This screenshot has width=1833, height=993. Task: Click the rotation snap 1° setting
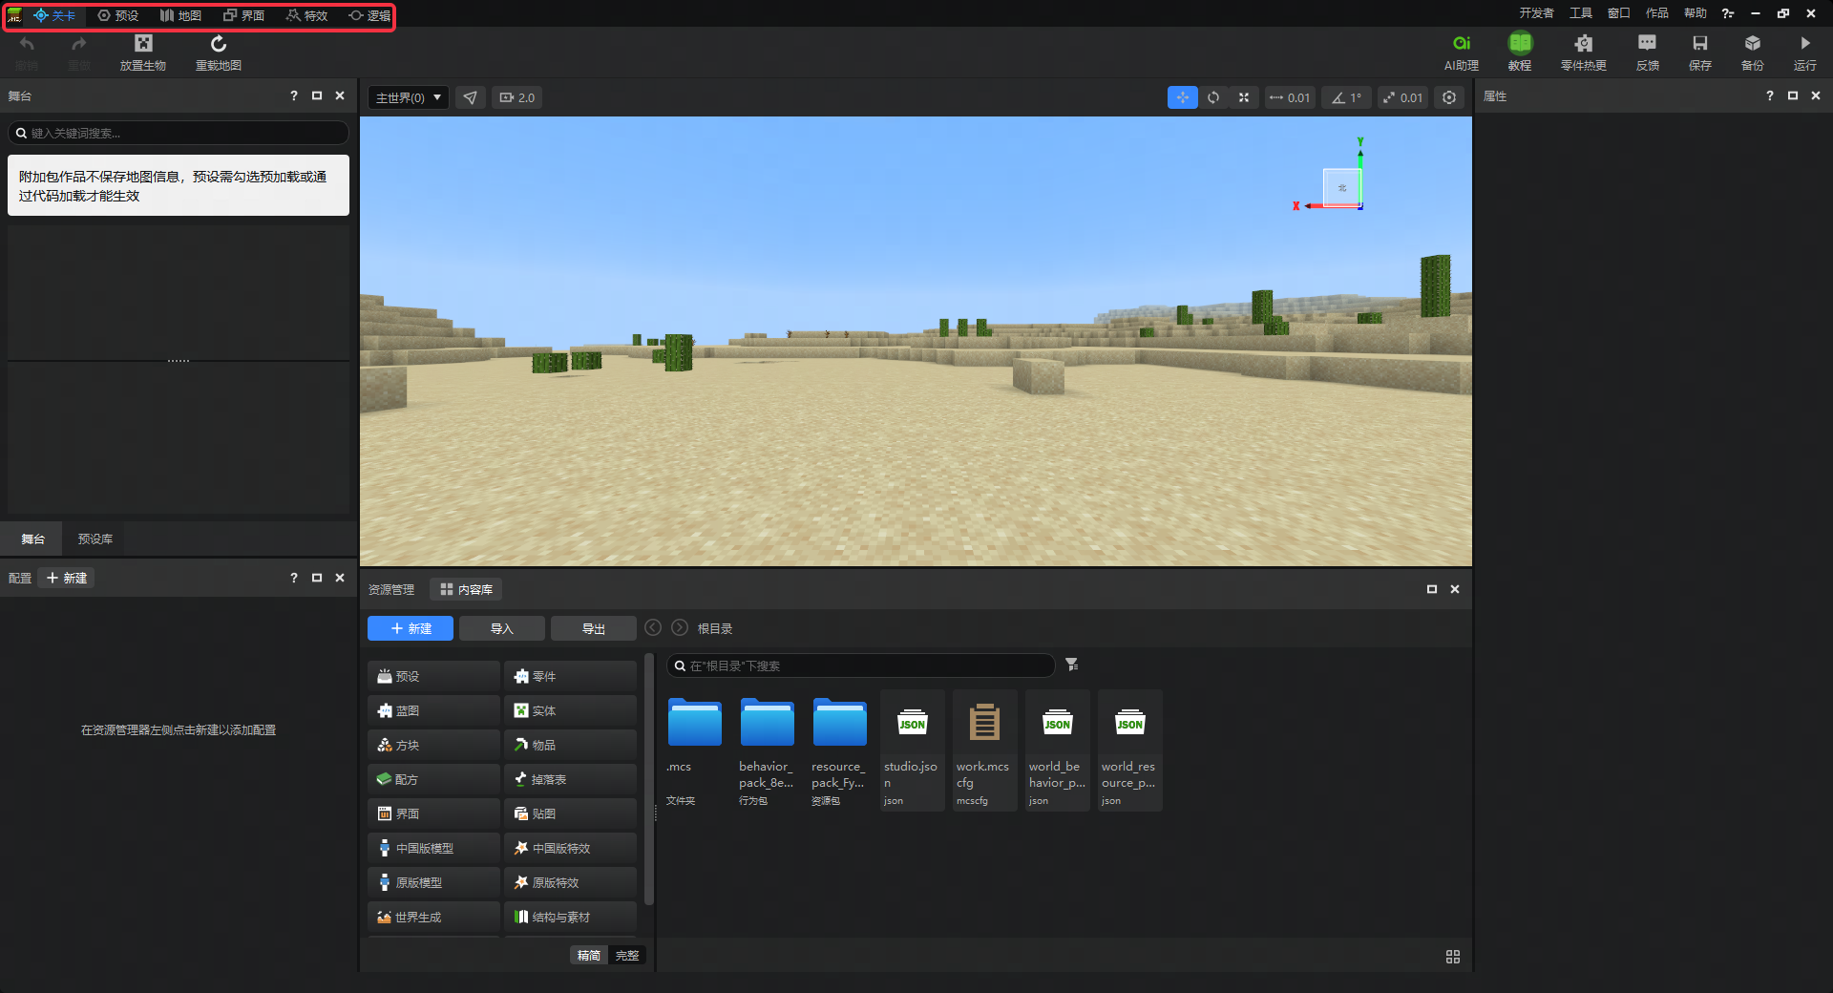click(1347, 97)
